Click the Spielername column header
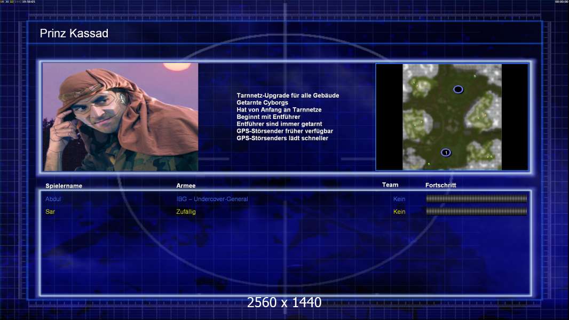This screenshot has width=569, height=320. pos(64,186)
